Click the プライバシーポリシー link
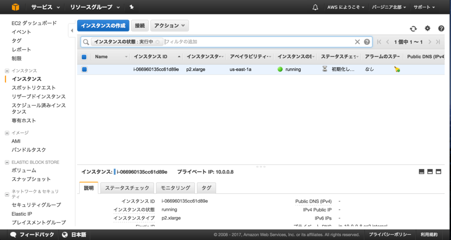The image size is (451, 240). [390, 235]
